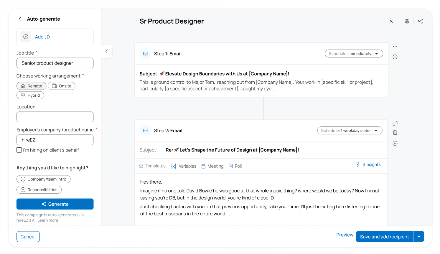Click the duplicate step icon
This screenshot has width=440, height=254.
pos(395,123)
